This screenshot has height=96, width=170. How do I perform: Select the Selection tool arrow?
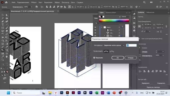pos(3,15)
